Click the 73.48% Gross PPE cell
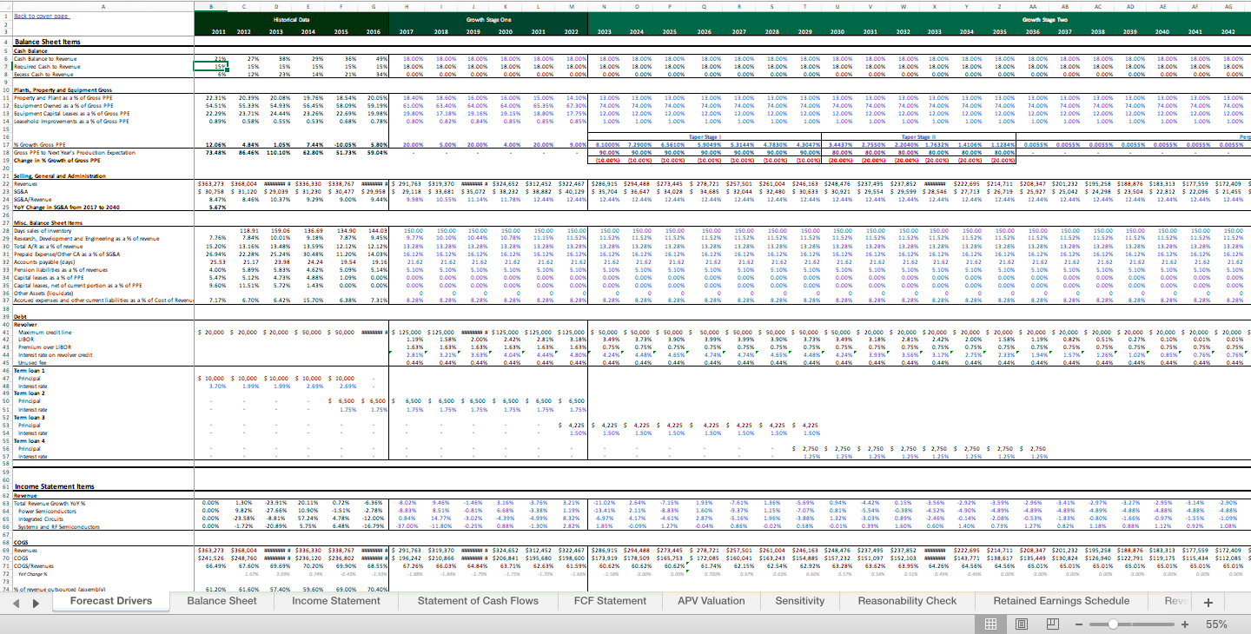This screenshot has width=1251, height=634. 212,151
